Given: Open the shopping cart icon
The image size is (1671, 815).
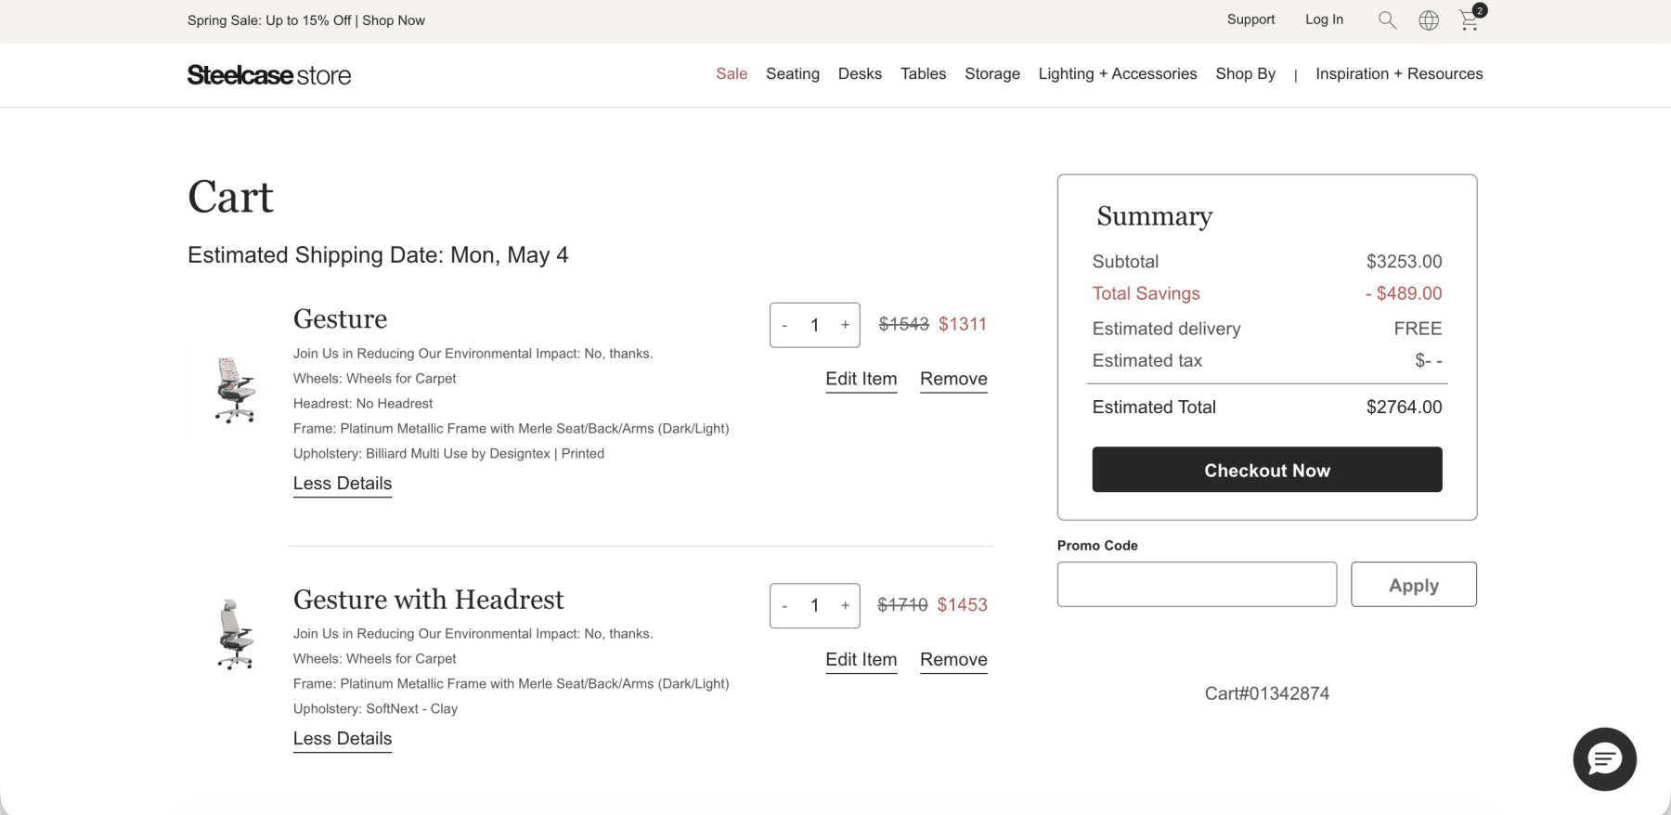Looking at the screenshot, I should (x=1470, y=19).
